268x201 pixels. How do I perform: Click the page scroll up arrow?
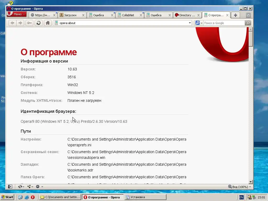(x=250, y=29)
